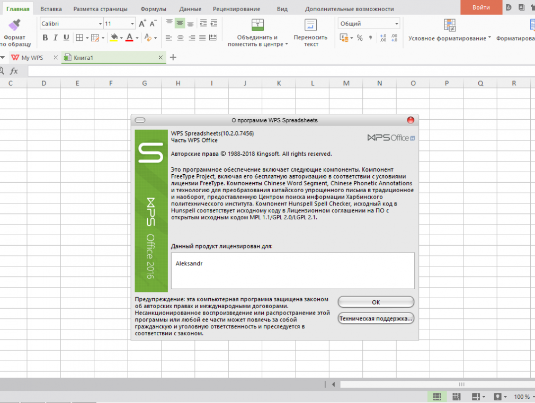Align text left
This screenshot has width=535, height=403.
click(169, 38)
